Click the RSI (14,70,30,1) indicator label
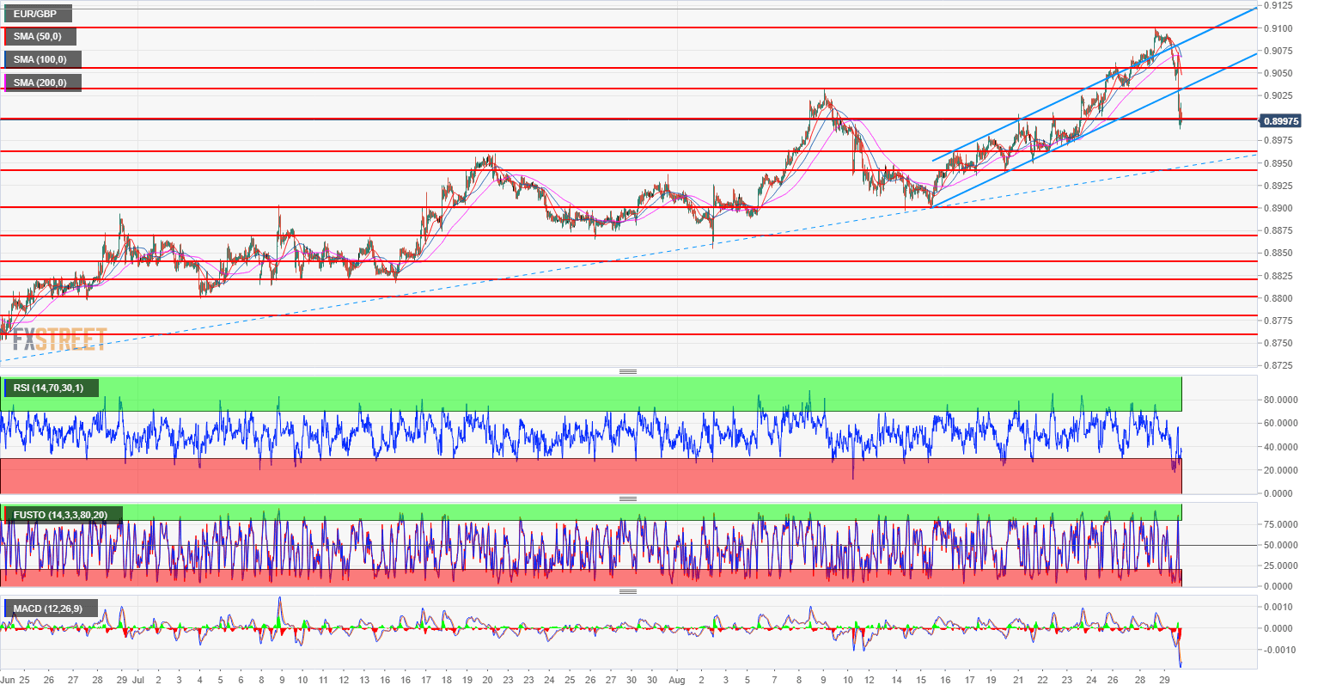Viewport: 1318px width, 691px height. point(50,388)
